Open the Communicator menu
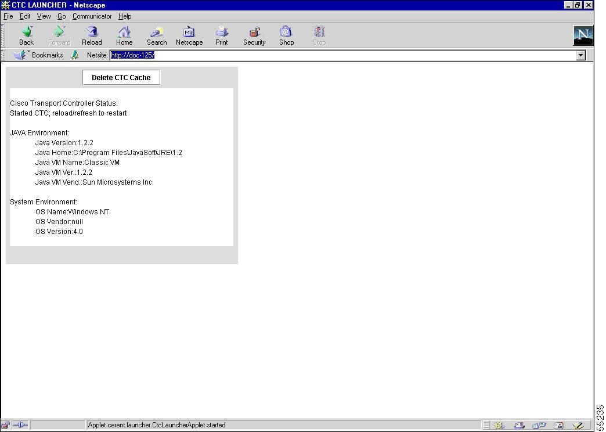606x432 pixels. click(x=92, y=16)
